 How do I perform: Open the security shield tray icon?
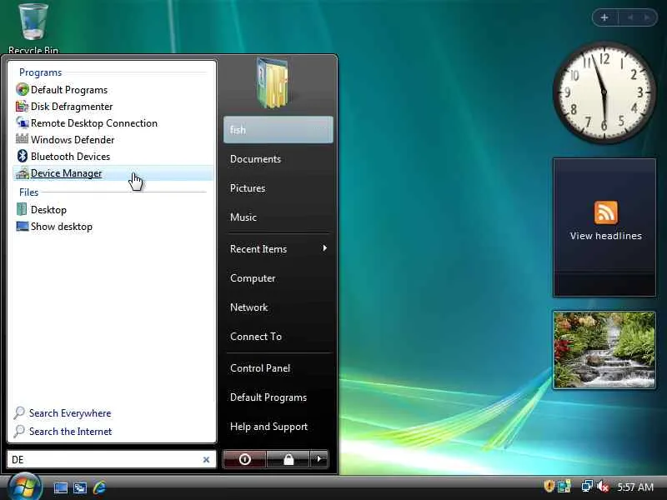click(x=549, y=486)
